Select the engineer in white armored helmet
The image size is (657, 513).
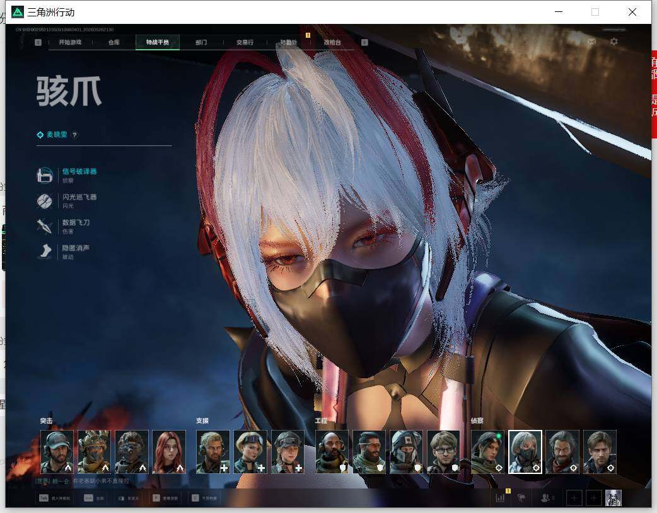coord(407,452)
